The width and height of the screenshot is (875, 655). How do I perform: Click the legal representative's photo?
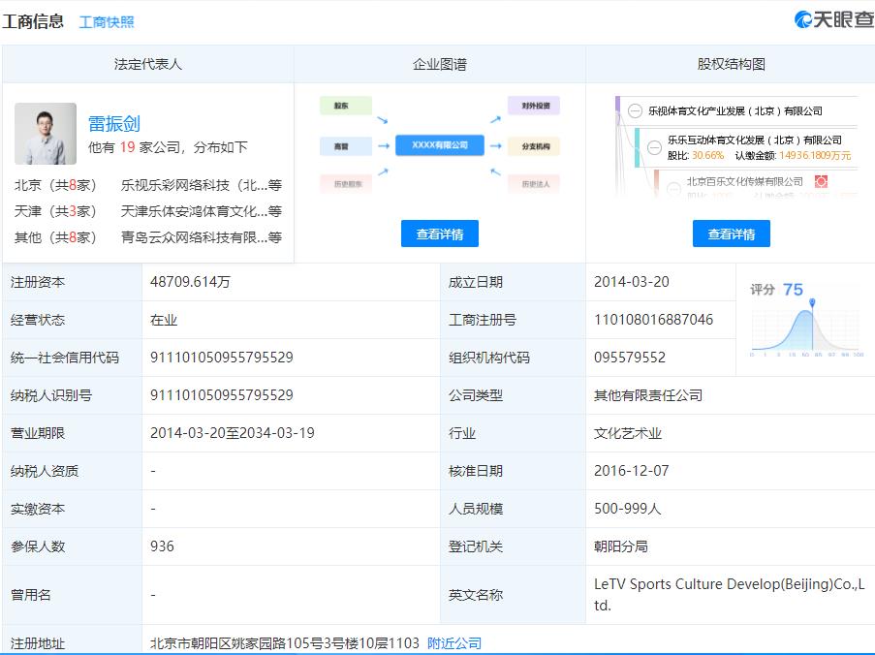coord(45,132)
